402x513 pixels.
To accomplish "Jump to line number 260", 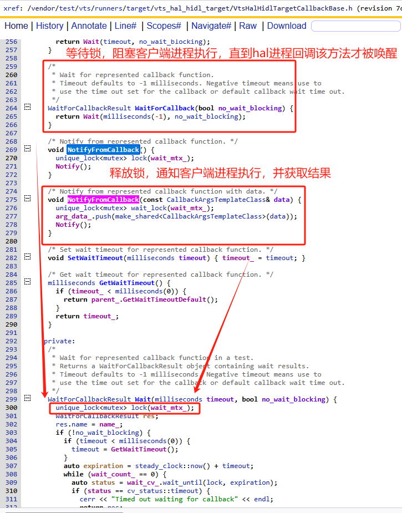I will [12, 75].
